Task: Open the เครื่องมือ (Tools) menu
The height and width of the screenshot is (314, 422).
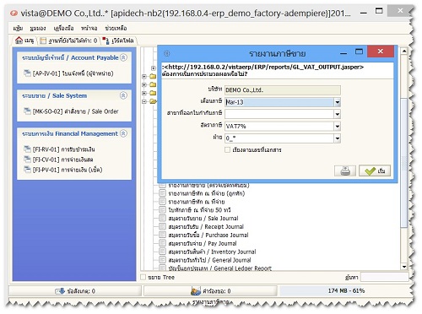Action: pyautogui.click(x=63, y=28)
